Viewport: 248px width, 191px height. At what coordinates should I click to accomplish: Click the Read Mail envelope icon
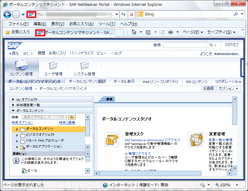[162, 32]
